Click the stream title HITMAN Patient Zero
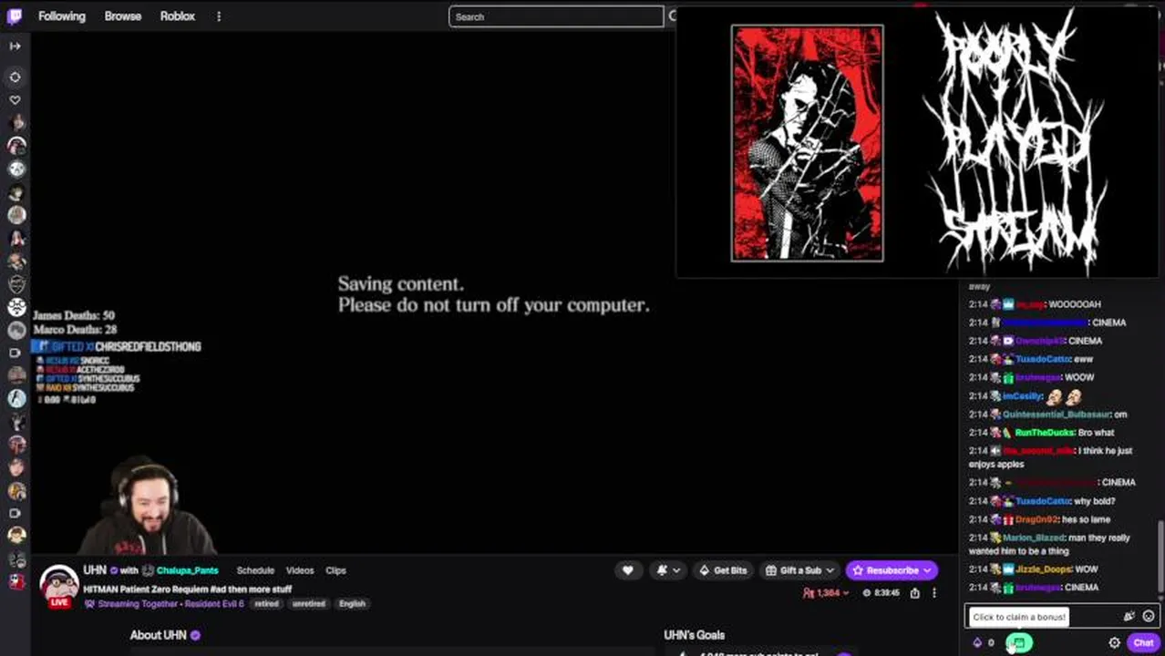1165x656 pixels. coord(187,589)
